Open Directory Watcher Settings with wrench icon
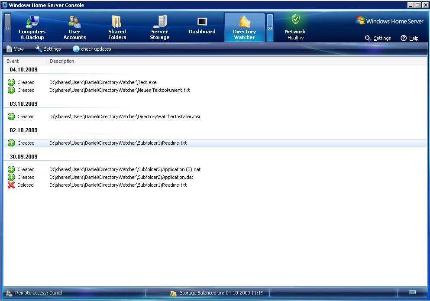Viewport: 430px width, 301px height. (x=48, y=49)
